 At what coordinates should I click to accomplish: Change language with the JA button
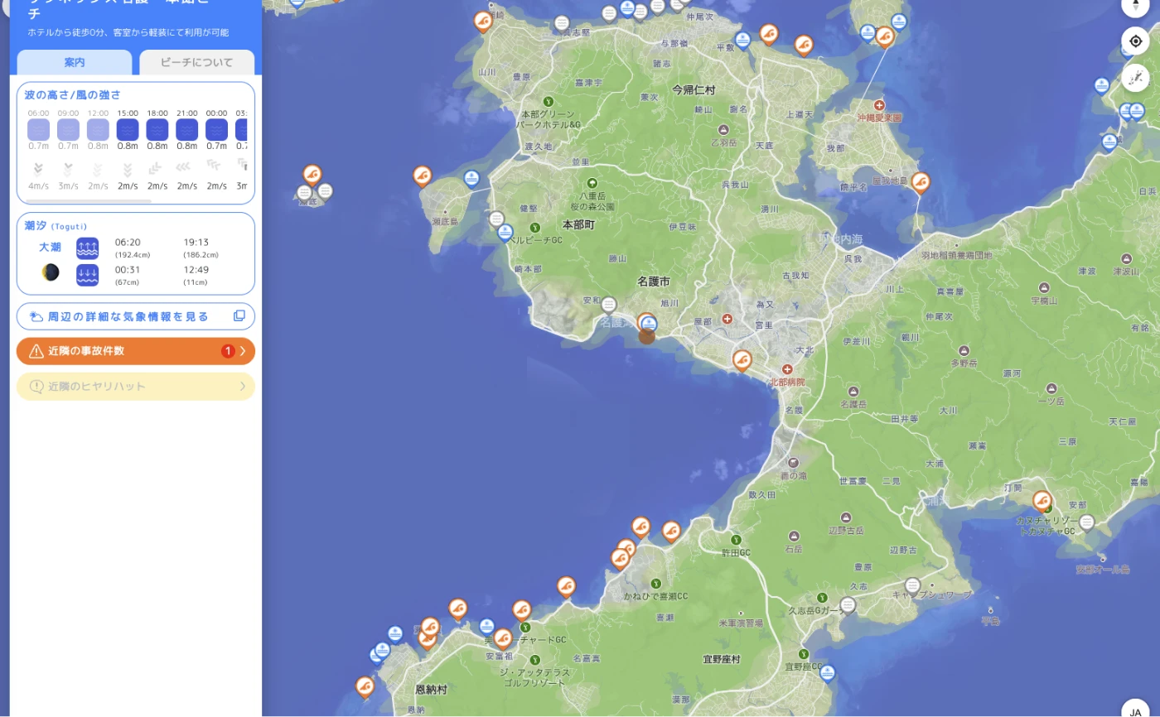click(1135, 712)
